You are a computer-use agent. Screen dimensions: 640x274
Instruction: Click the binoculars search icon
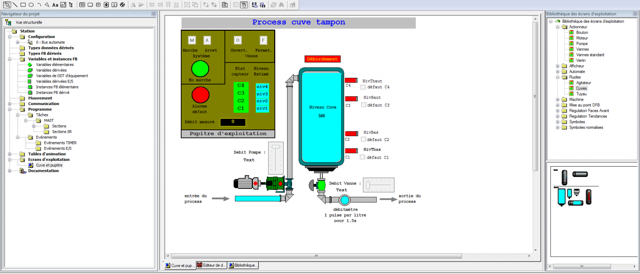pyautogui.click(x=282, y=5)
